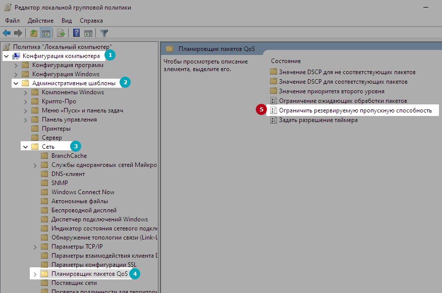The height and width of the screenshot is (293, 442).
Task: Select Параметры конфигурации SSL folder
Action: pyautogui.click(x=94, y=265)
